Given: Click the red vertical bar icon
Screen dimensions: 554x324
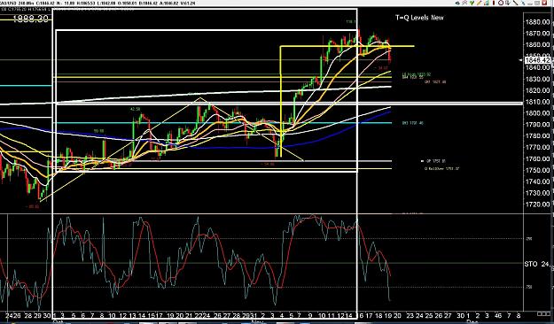Looking at the screenshot, I should click(494, 3).
